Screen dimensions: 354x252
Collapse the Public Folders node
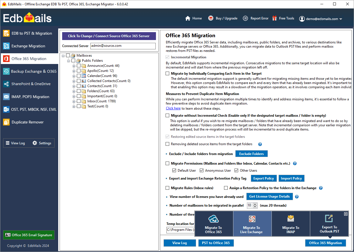[68, 61]
